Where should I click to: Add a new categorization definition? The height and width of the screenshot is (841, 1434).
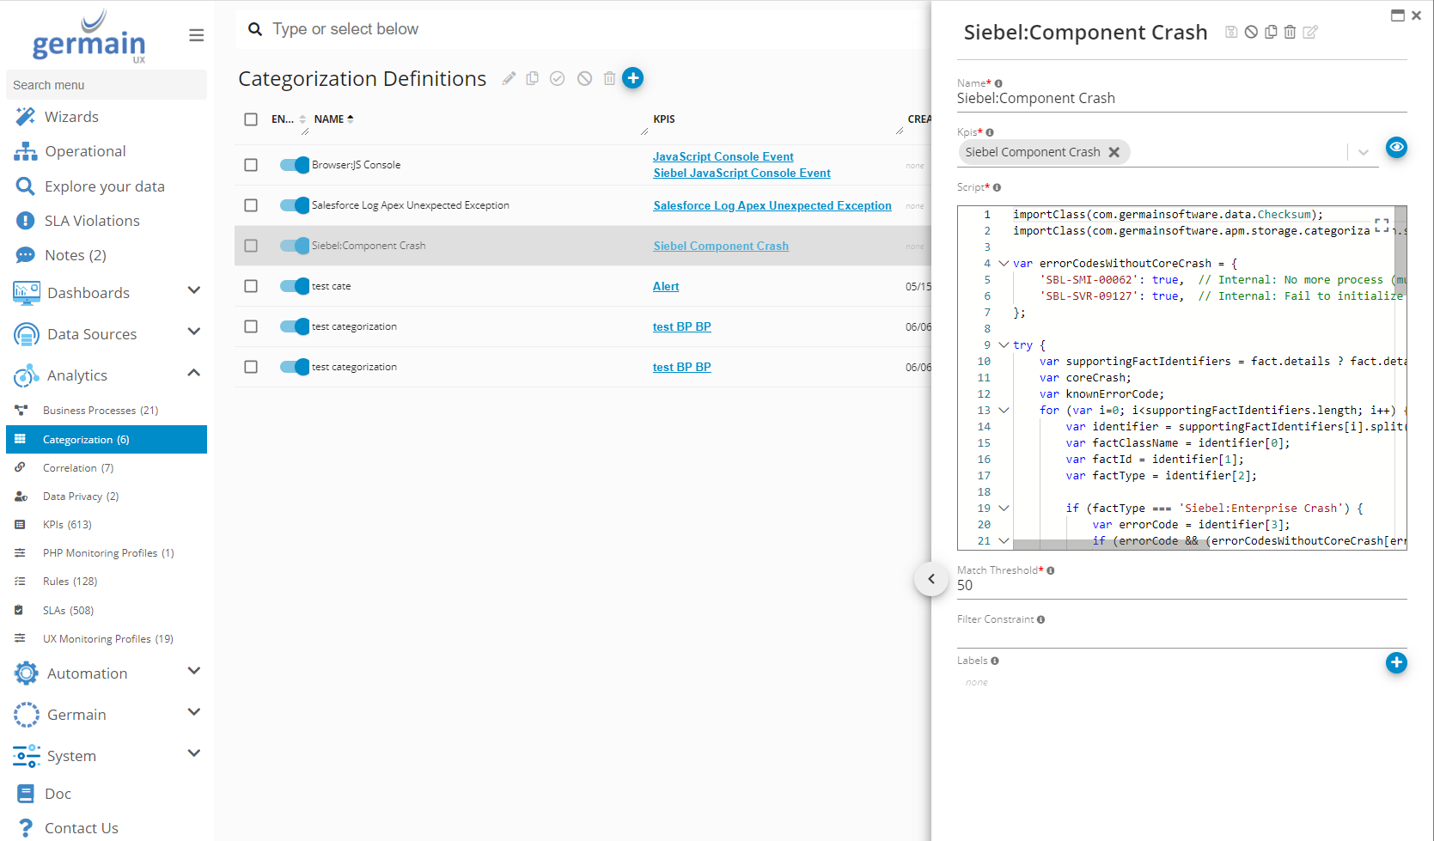(632, 78)
